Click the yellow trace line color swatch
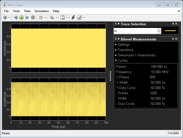This screenshot has height=138, width=183. pyautogui.click(x=170, y=31)
